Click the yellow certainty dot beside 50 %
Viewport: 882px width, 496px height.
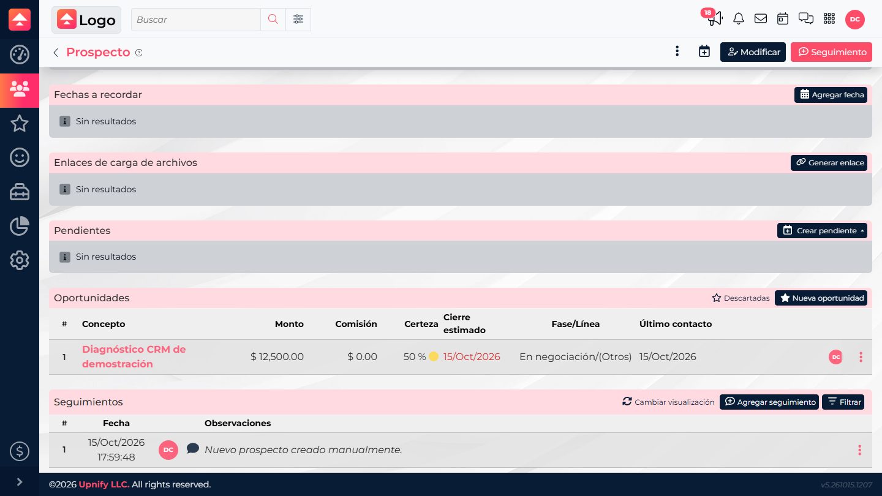point(434,356)
